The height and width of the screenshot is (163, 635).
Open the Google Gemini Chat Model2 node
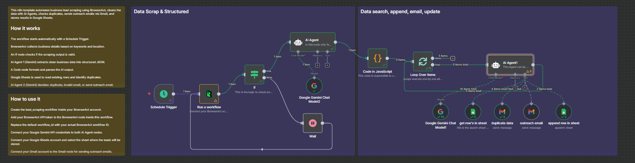314,86
